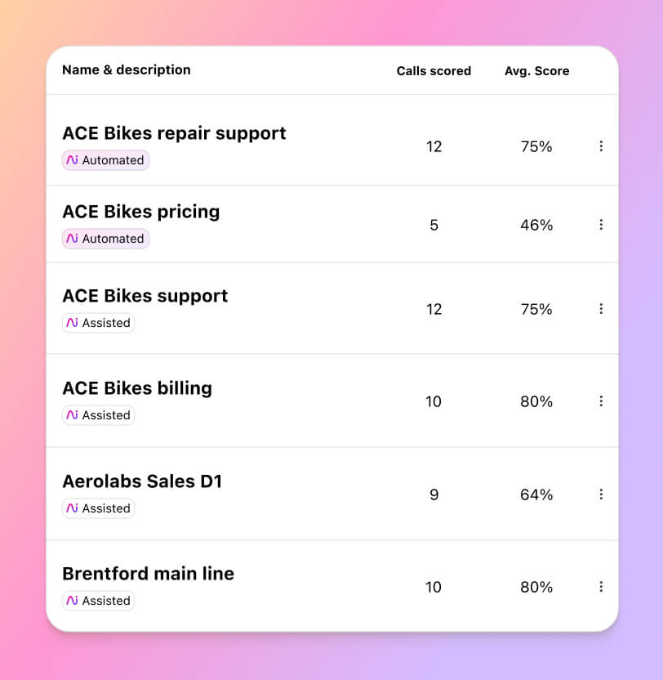The image size is (663, 680).
Task: Click the Avg. Score column header
Action: [x=536, y=71]
